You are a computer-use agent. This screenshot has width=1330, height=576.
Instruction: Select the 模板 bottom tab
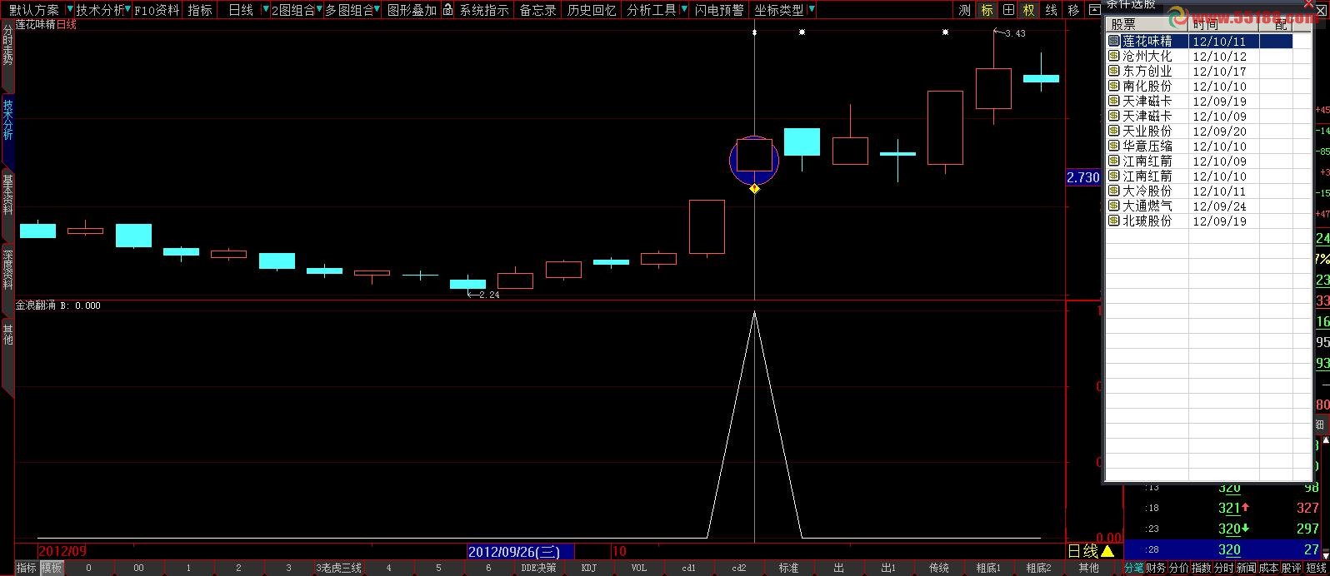pos(52,568)
